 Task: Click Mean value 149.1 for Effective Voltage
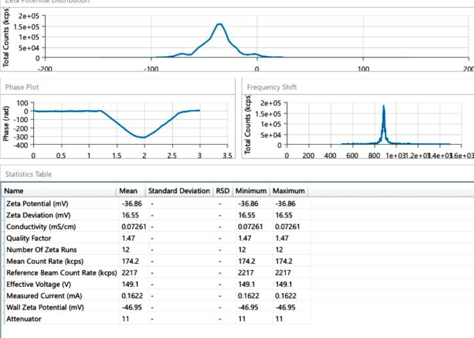130,284
